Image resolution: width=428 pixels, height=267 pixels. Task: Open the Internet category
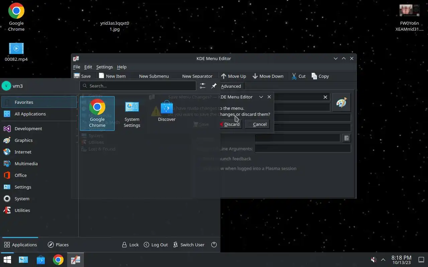pos(39,152)
